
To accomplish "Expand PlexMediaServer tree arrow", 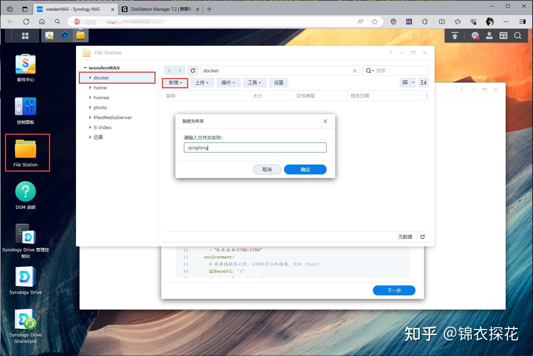I will pyautogui.click(x=90, y=117).
